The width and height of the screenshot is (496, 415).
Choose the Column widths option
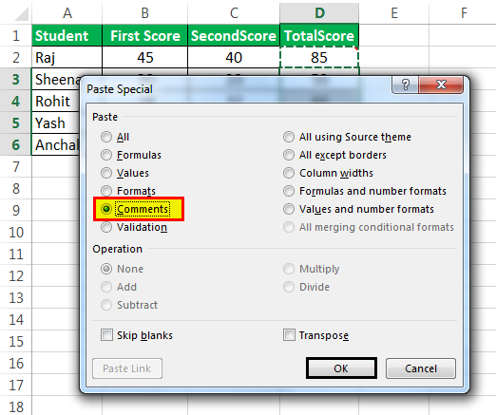click(328, 173)
